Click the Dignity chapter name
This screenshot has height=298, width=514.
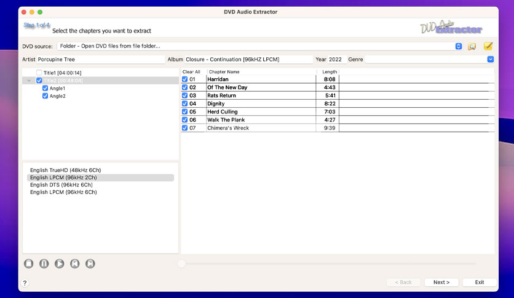coord(216,103)
